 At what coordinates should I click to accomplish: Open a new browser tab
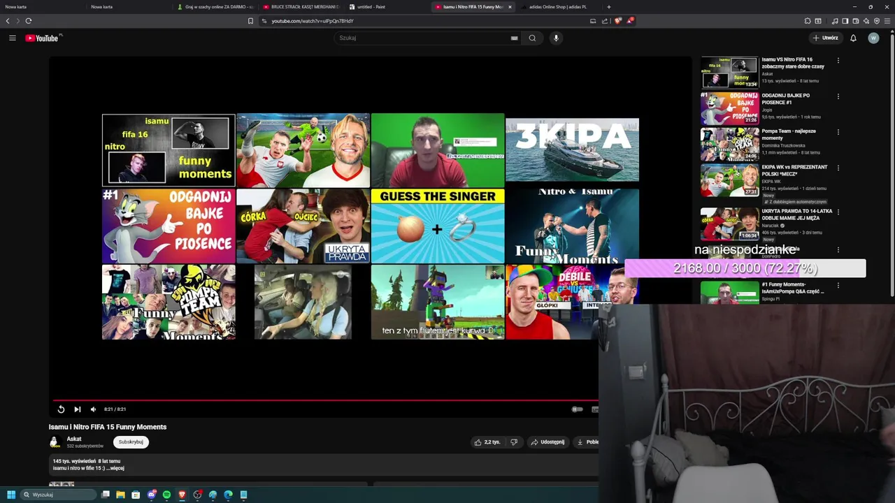(x=608, y=7)
